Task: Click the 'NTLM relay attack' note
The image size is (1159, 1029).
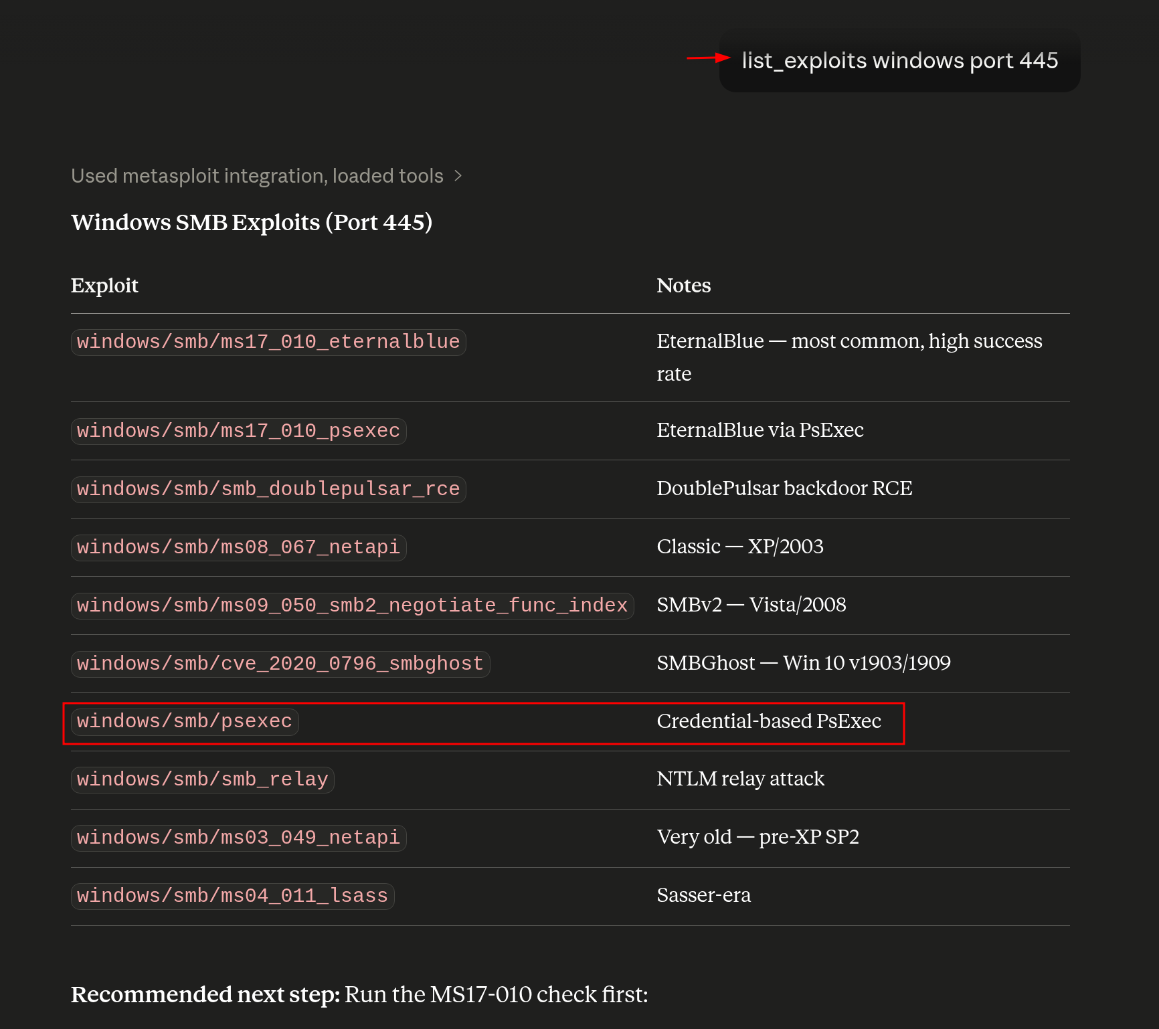Action: click(x=740, y=779)
